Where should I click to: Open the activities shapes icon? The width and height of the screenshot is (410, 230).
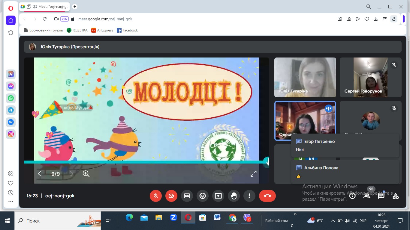[x=396, y=196]
